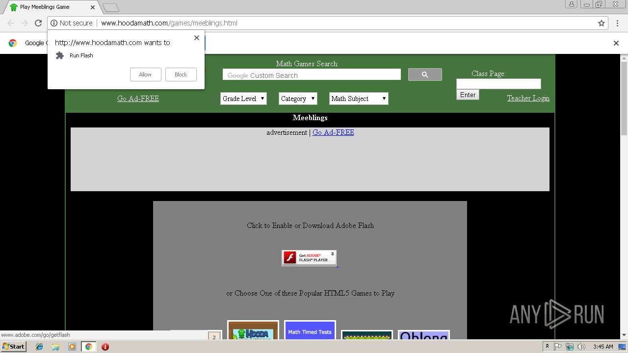Open the Category dropdown
This screenshot has height=353, width=628.
[298, 99]
